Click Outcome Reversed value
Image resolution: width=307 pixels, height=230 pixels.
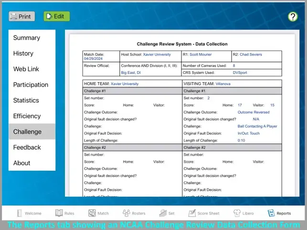pos(254,112)
